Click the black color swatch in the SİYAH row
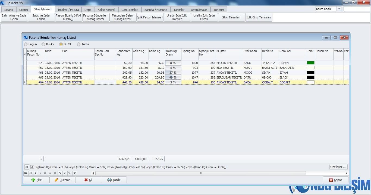The height and width of the screenshot is (195, 371). [311, 73]
